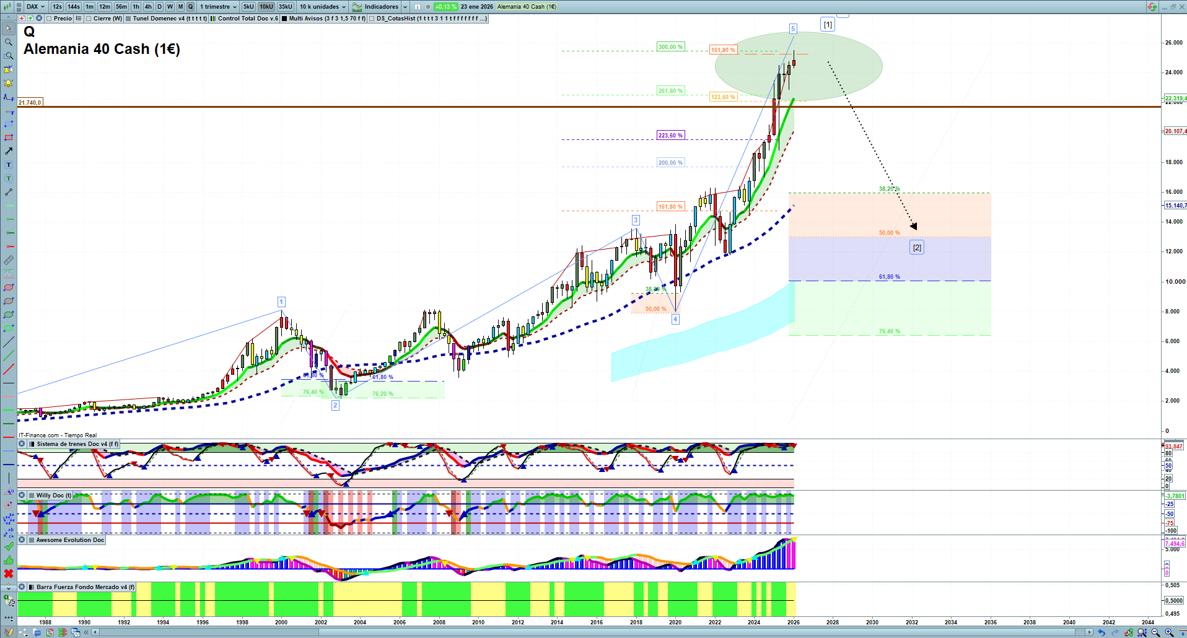This screenshot has height=638, width=1187.
Task: Pick the yellow alert bell tool
Action: (9, 83)
